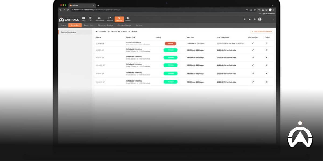Open the saved passwords key icon

coord(247,10)
